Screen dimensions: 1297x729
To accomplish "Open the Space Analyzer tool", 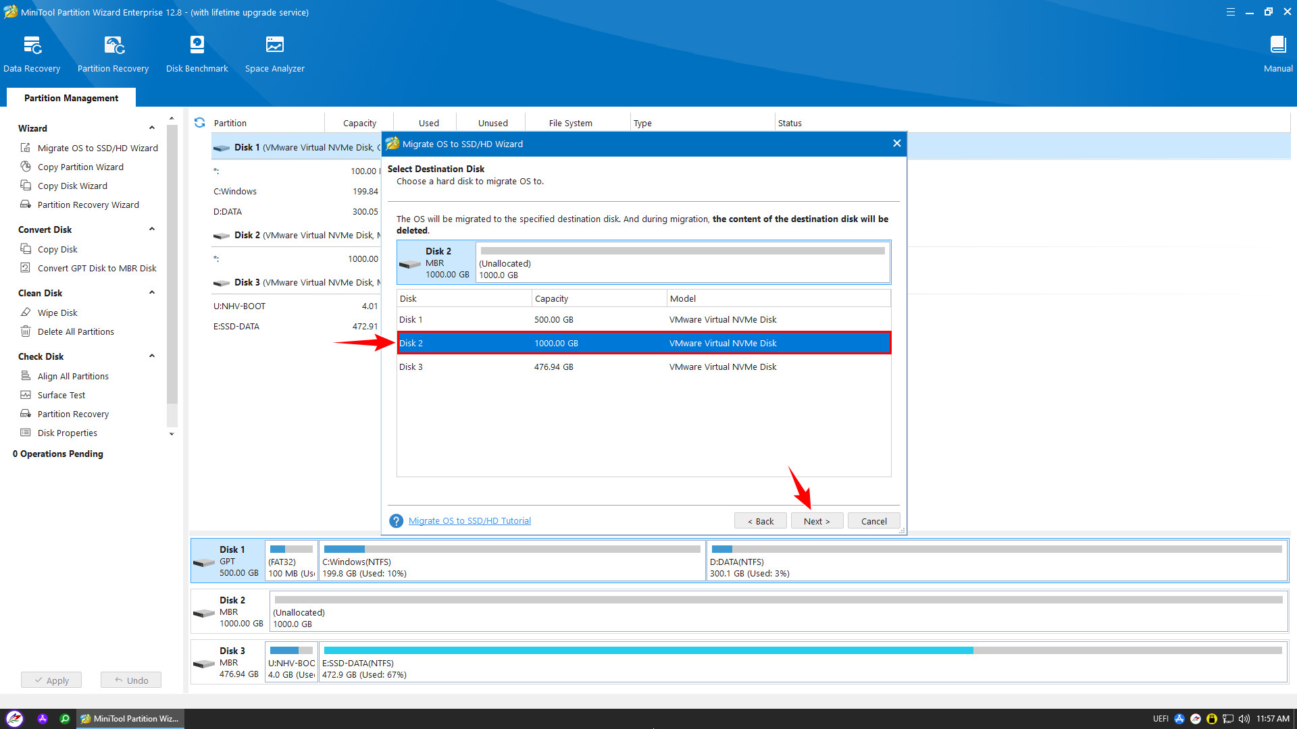I will pos(274,46).
